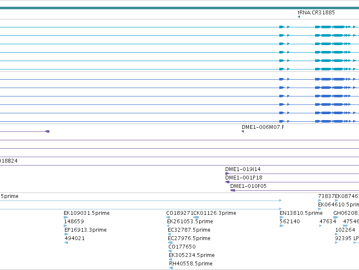Click the EK109031.5prime EST label
359x270 pixels.
(87, 213)
